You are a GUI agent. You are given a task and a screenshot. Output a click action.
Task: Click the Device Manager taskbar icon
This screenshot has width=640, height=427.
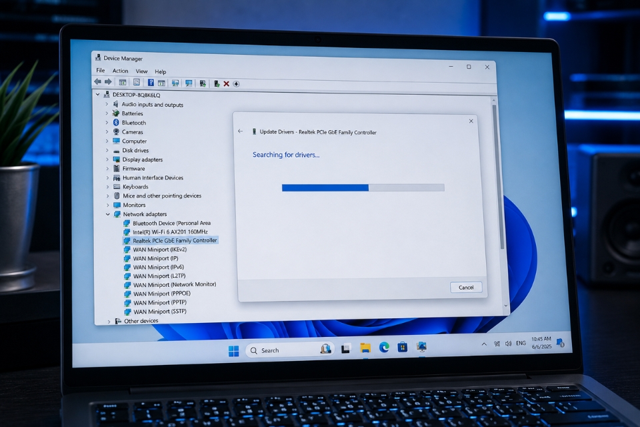point(421,347)
